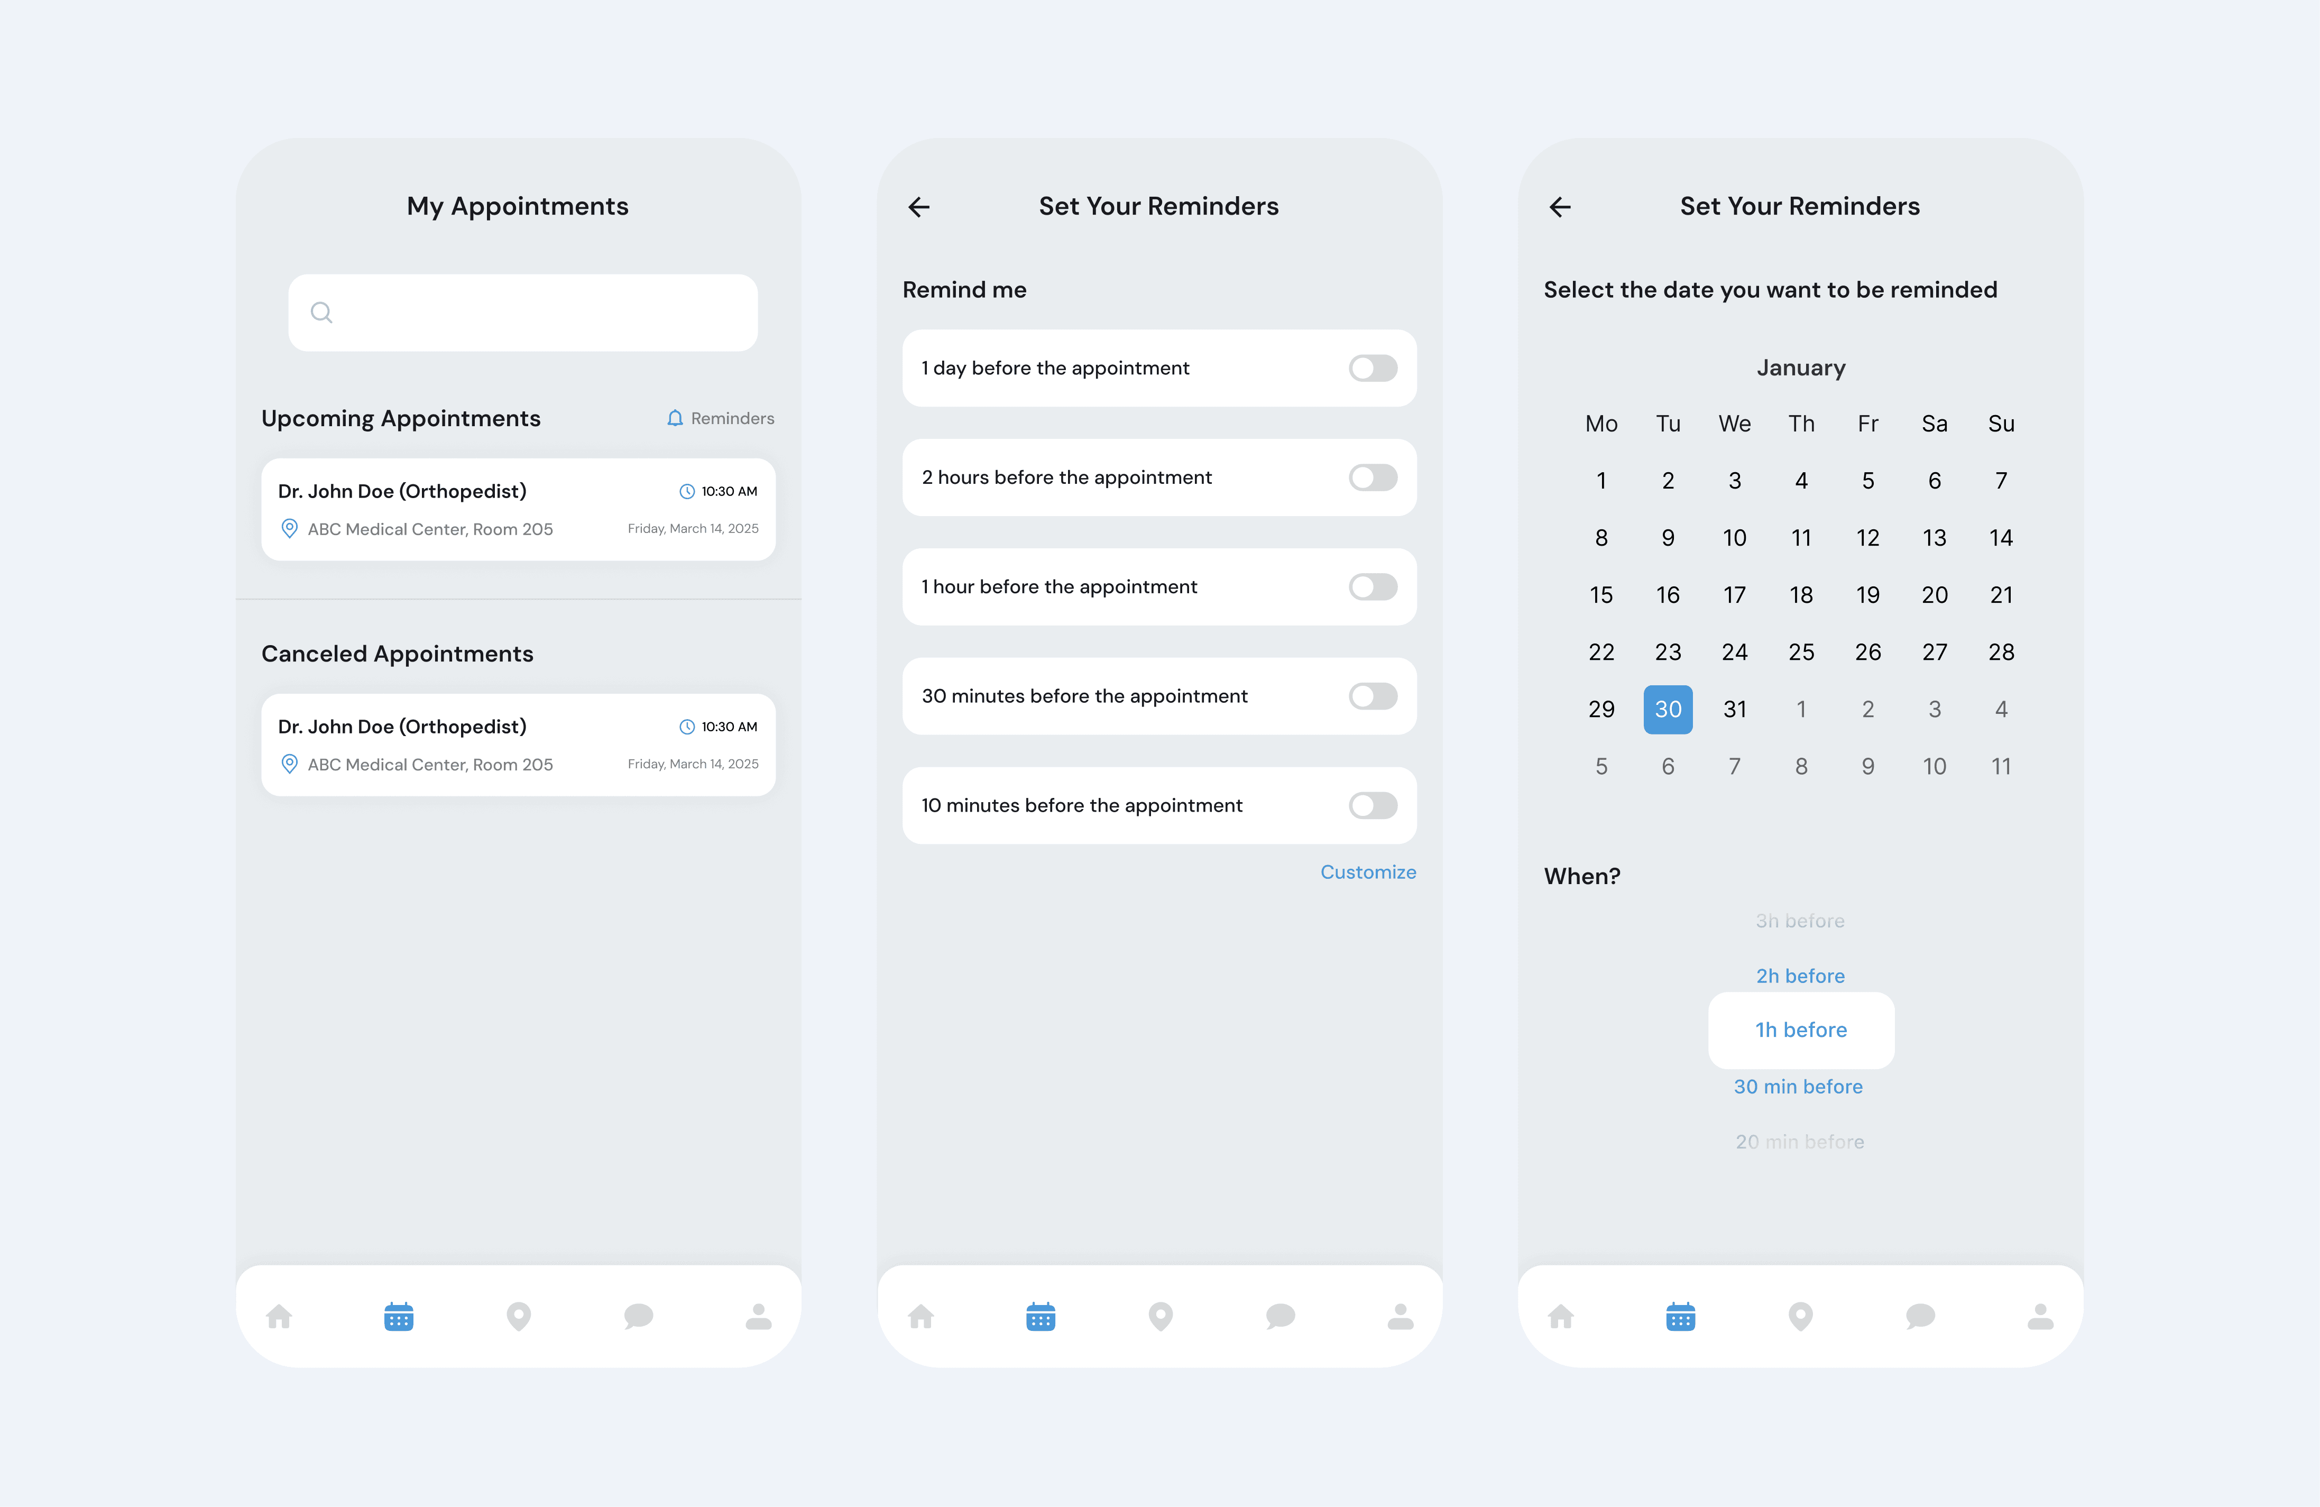The image size is (2320, 1507).
Task: Toggle the 2 hours before the appointment switch
Action: [x=1373, y=477]
